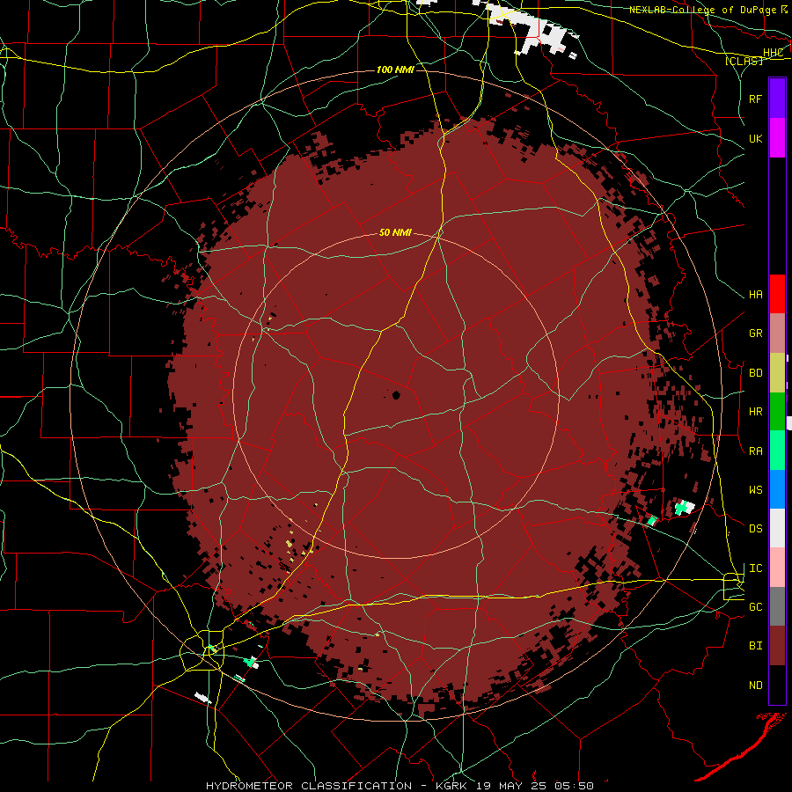Click the '[CLAS]' units label
The width and height of the screenshot is (792, 792).
pyautogui.click(x=744, y=61)
